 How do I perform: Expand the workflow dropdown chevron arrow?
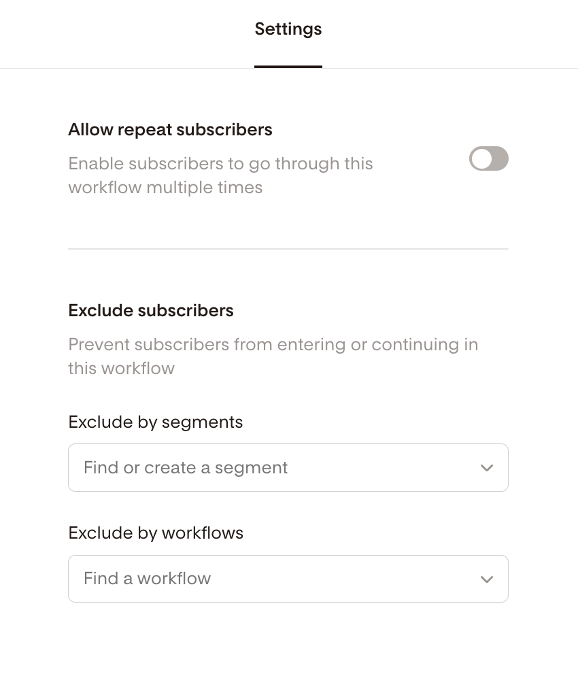tap(486, 579)
